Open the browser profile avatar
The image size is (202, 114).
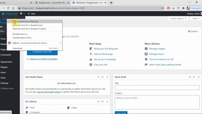tap(188, 8)
